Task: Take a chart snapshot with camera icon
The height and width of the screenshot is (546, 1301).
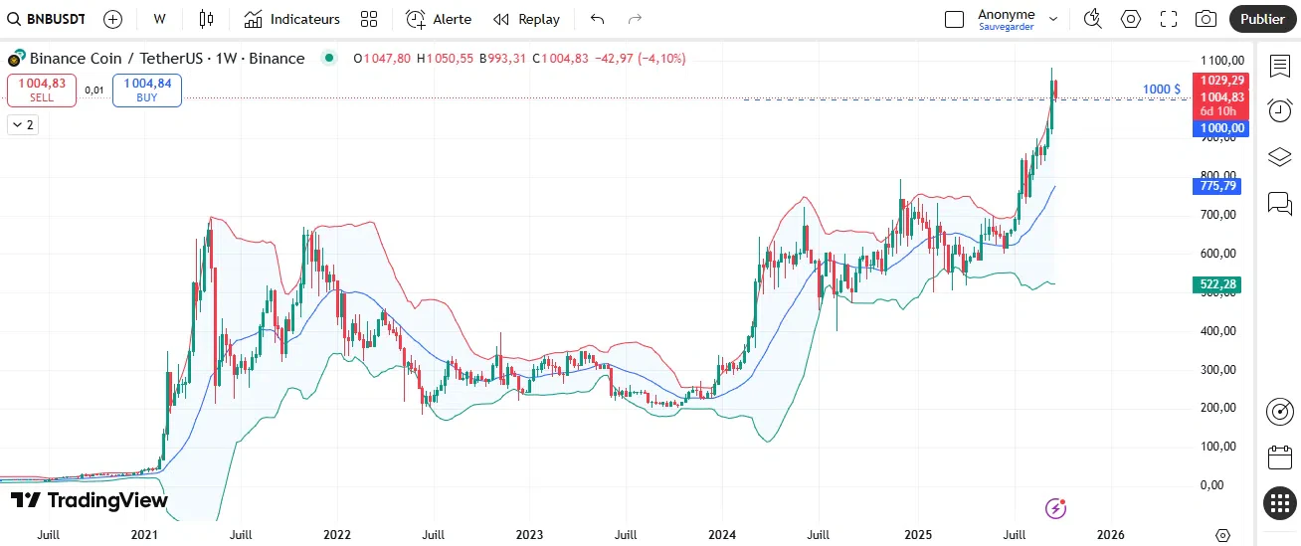Action: (1206, 19)
